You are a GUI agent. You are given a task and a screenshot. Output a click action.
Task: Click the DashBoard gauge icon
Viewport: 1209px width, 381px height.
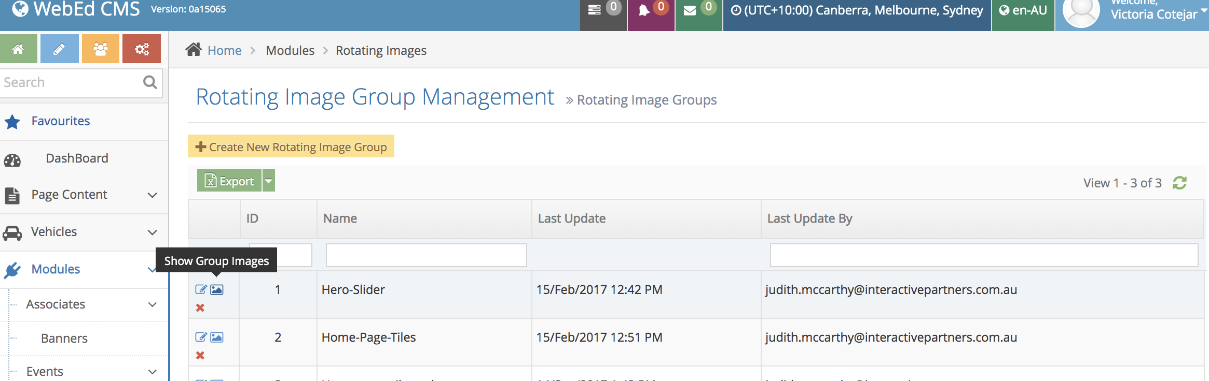pos(12,160)
